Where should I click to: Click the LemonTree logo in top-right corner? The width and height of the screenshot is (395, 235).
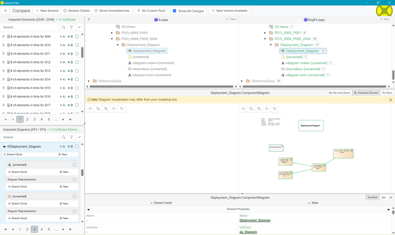tap(384, 11)
